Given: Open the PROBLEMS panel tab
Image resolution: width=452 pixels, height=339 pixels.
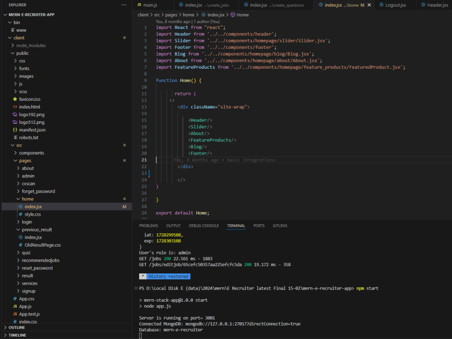Looking at the screenshot, I should pyautogui.click(x=148, y=226).
